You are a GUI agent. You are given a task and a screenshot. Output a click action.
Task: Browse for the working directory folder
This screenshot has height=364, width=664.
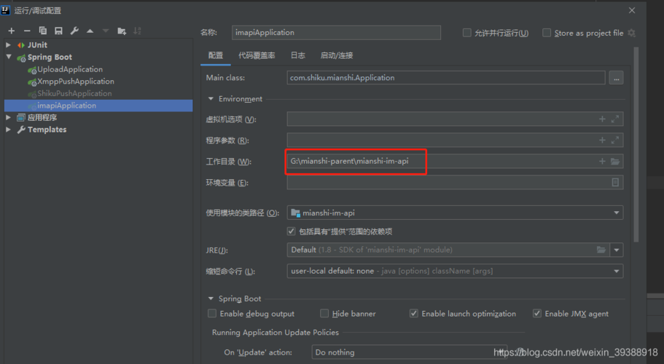(615, 161)
